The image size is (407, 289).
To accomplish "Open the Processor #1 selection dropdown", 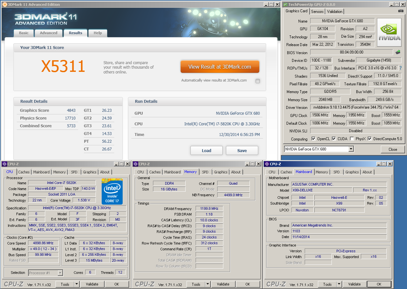I will pyautogui.click(x=60, y=273).
